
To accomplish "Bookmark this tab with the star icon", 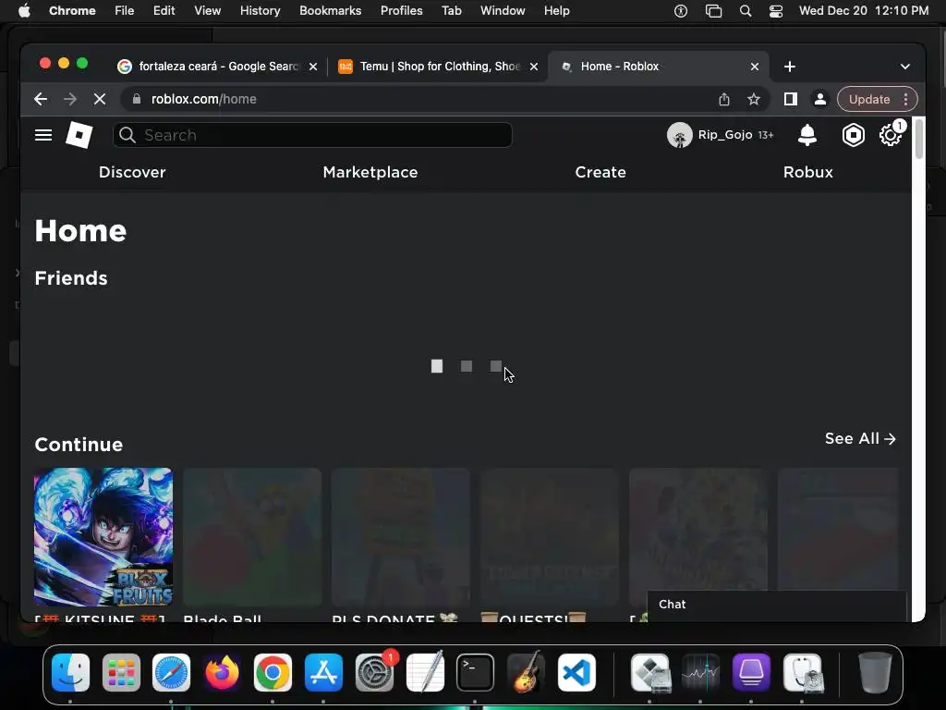I will click(x=754, y=99).
